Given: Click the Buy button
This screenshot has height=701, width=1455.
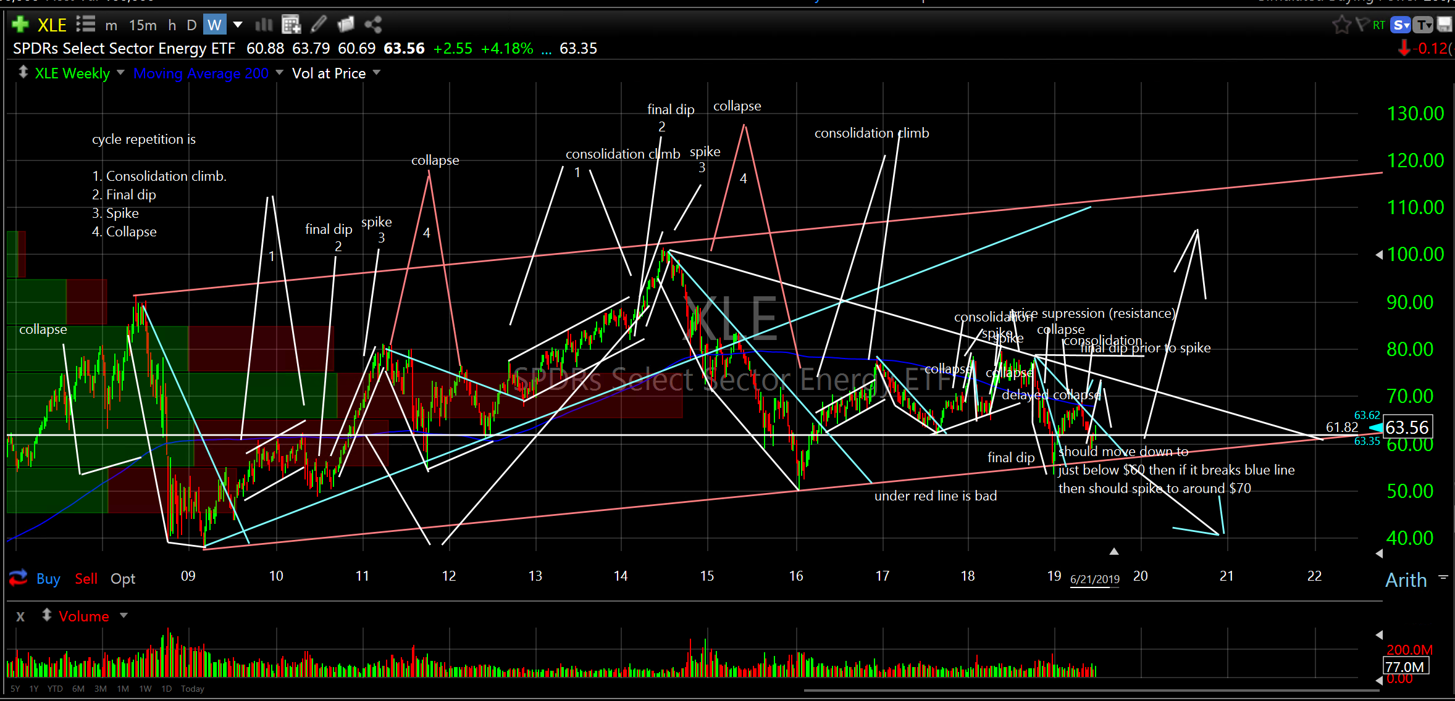Looking at the screenshot, I should pos(48,578).
